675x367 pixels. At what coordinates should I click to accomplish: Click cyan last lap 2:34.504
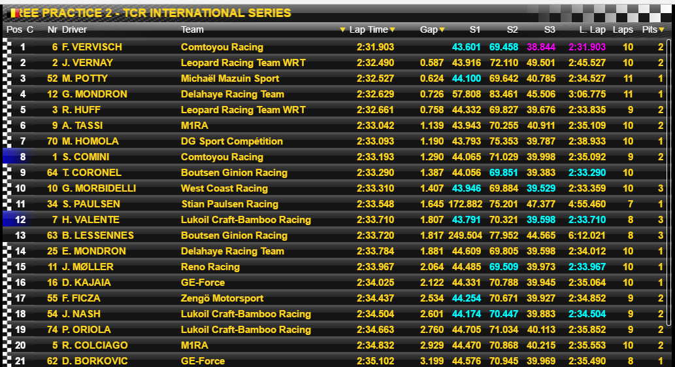[x=587, y=314]
